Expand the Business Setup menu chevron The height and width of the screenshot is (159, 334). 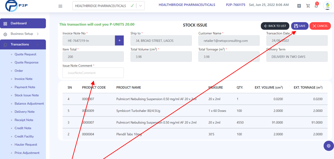(x=38, y=34)
